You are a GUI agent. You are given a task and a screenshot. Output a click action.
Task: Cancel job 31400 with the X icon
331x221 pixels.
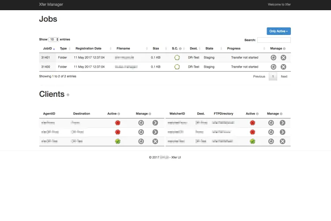click(x=283, y=67)
